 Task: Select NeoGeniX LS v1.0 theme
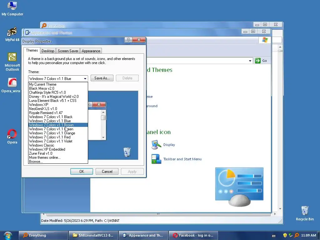[x=58, y=109]
